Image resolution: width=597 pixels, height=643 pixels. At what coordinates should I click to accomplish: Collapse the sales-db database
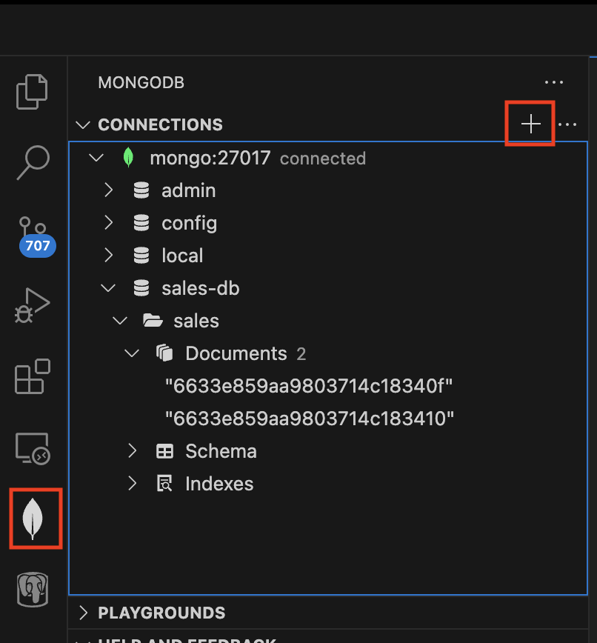pyautogui.click(x=108, y=288)
